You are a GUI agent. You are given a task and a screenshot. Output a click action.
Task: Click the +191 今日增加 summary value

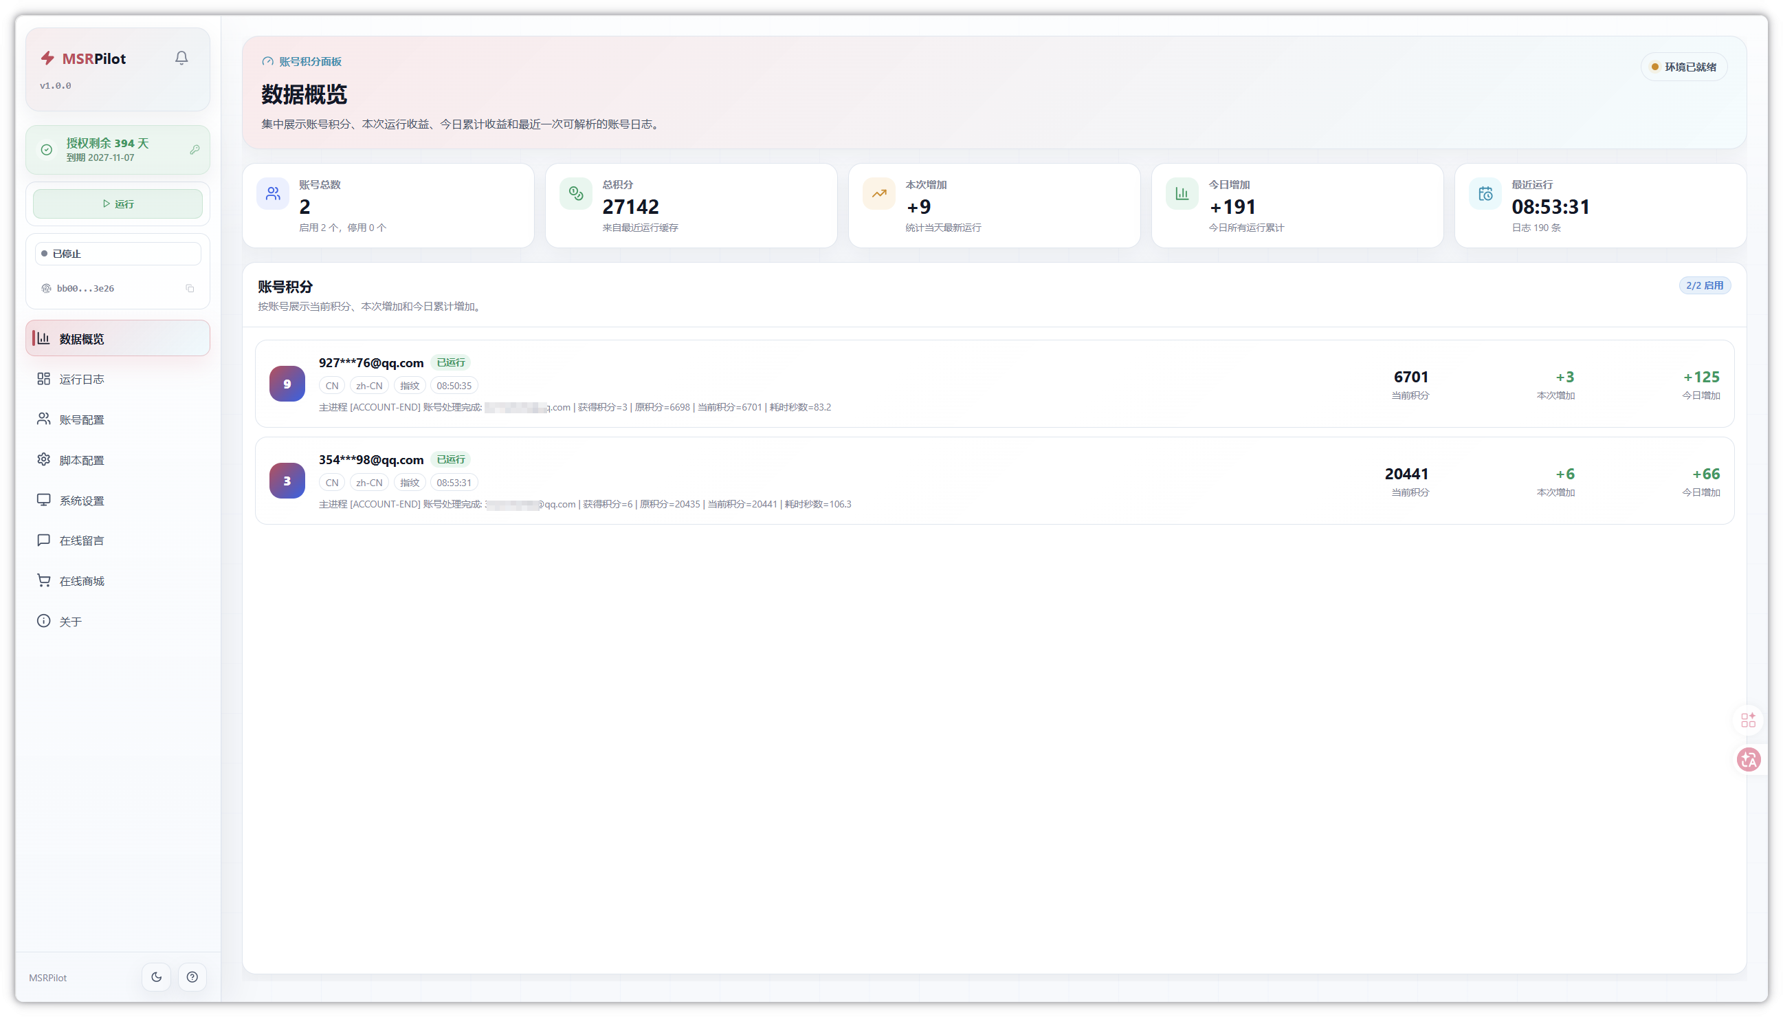coord(1232,207)
